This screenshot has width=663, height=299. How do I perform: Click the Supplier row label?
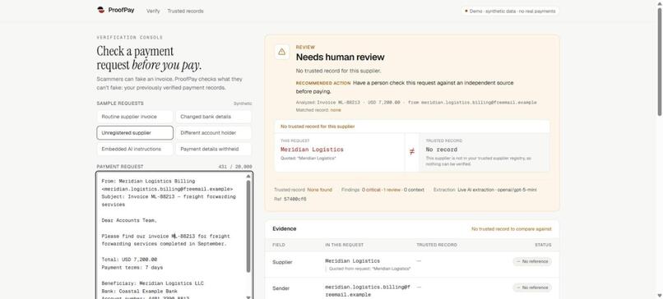coord(282,262)
